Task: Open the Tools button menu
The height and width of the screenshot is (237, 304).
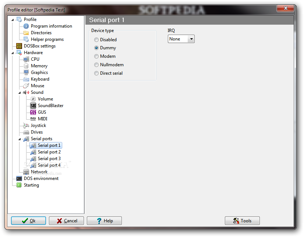Action: click(242, 221)
